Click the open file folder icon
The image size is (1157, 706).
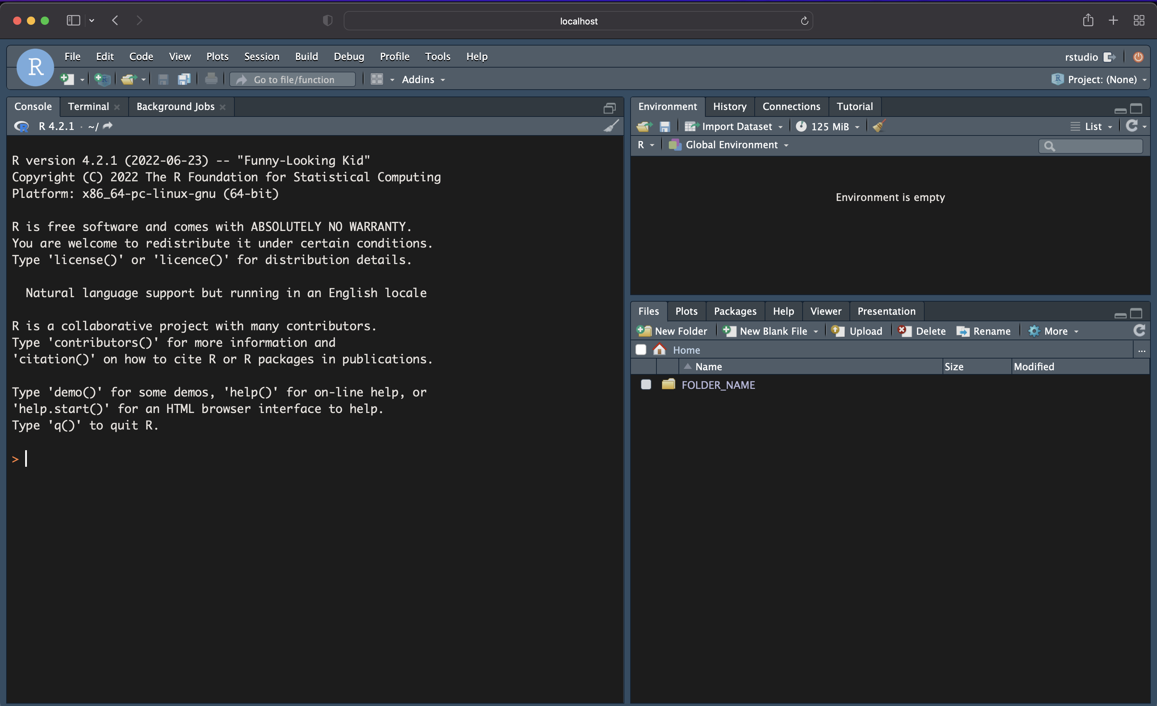tap(128, 79)
